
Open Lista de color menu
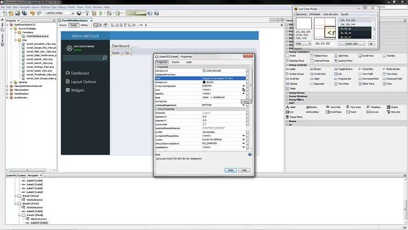pyautogui.click(x=330, y=14)
